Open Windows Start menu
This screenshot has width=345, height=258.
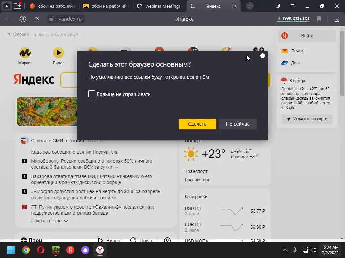[11, 250]
